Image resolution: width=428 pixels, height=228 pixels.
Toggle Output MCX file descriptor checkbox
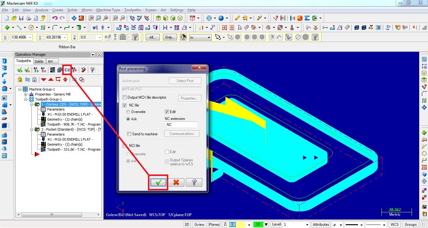(x=125, y=97)
